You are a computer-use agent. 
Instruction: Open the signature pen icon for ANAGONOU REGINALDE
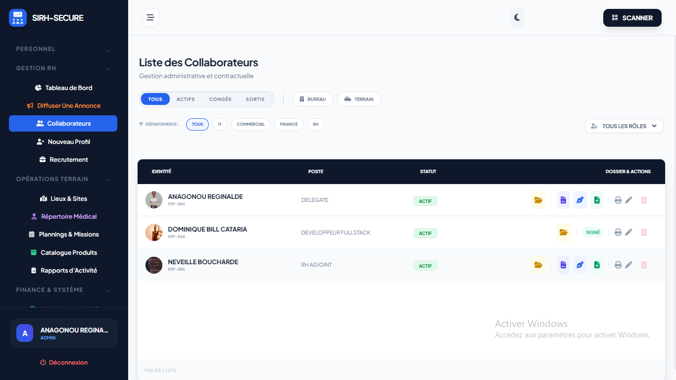coord(580,200)
